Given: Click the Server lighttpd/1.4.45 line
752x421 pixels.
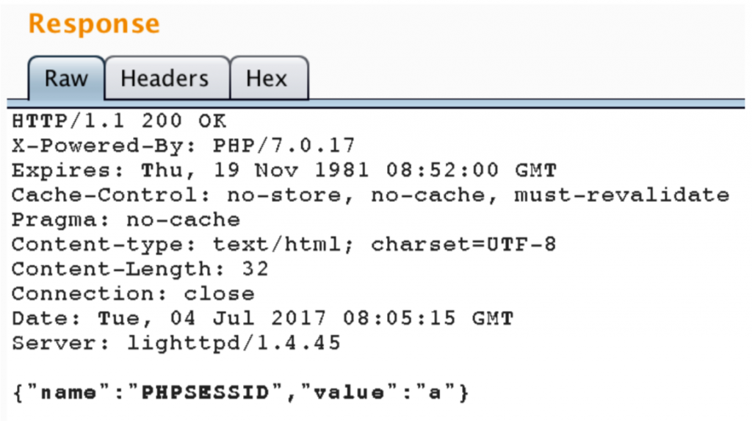Looking at the screenshot, I should 176,343.
